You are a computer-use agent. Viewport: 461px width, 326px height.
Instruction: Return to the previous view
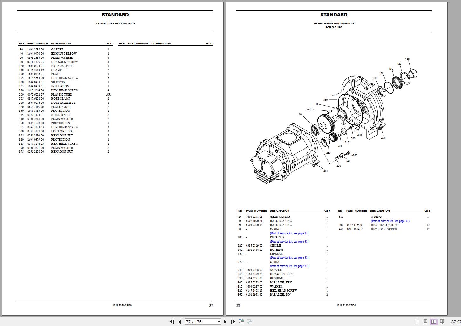(241, 322)
